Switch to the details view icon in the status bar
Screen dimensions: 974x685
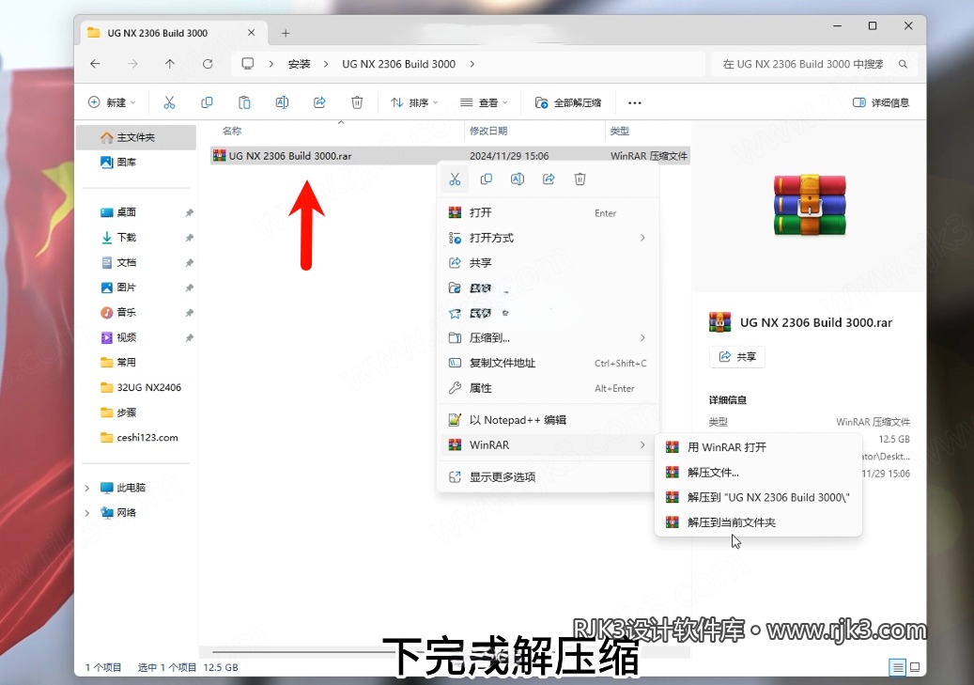tap(897, 667)
